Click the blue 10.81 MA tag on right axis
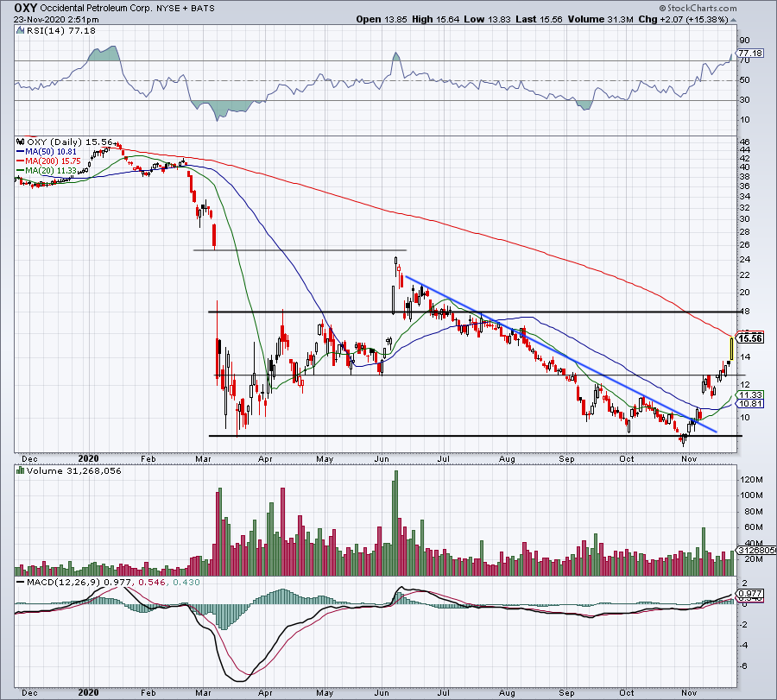Viewport: 777px width, 700px height. 750,404
